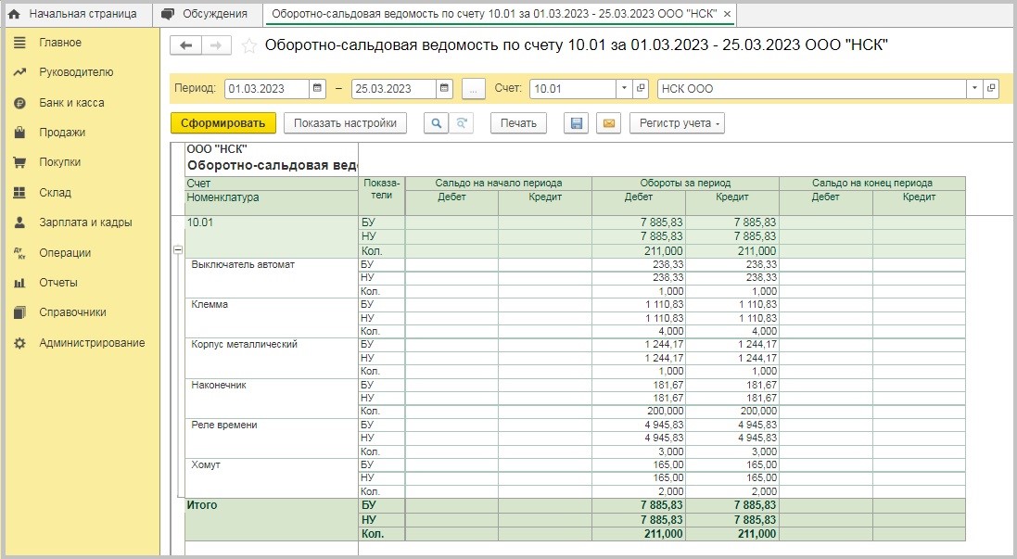Open the Покупки cart icon
Screen dimensions: 1017x559
point(19,162)
